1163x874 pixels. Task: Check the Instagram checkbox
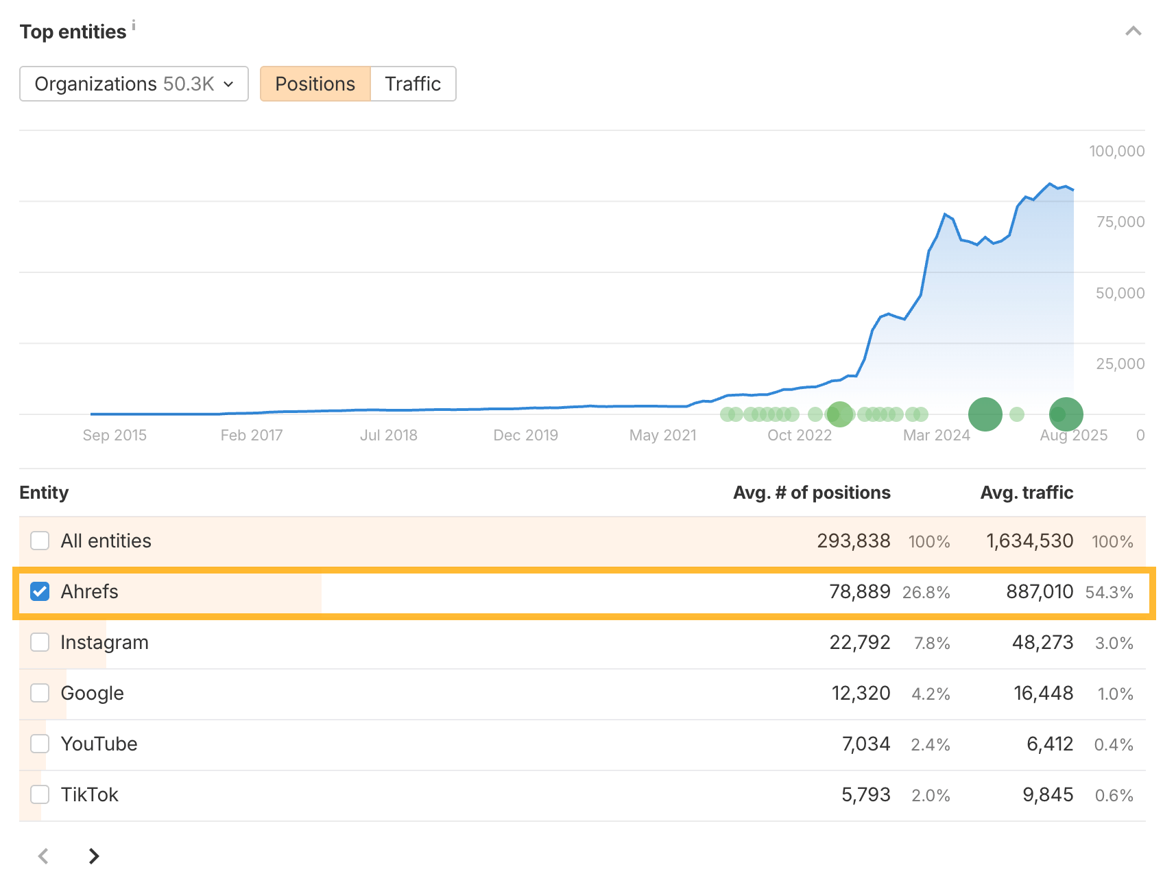tap(40, 642)
